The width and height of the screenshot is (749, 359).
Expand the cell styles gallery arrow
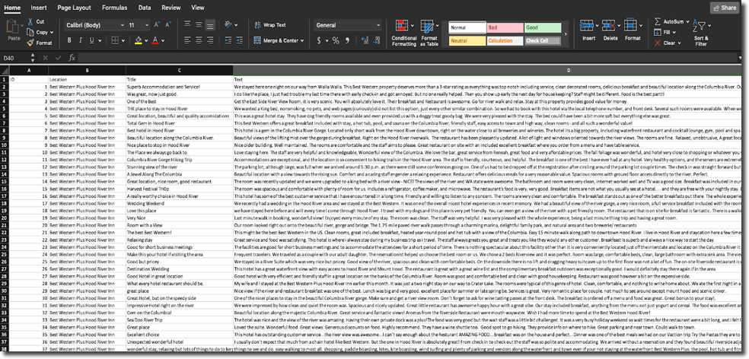pyautogui.click(x=566, y=34)
